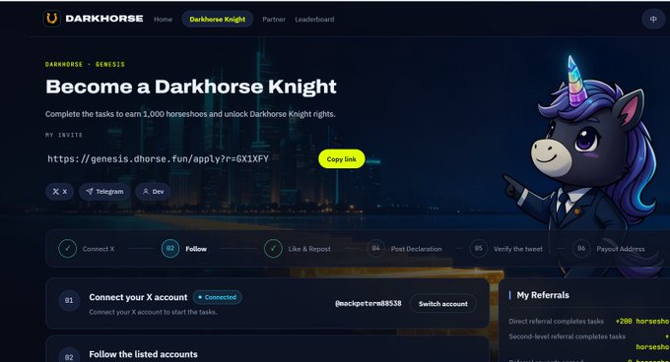Click the Dev person icon
670x362 pixels.
click(146, 192)
